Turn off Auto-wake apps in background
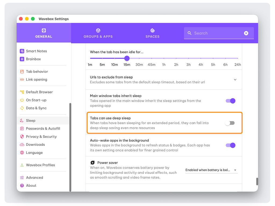This screenshot has width=275, height=206. point(230,145)
